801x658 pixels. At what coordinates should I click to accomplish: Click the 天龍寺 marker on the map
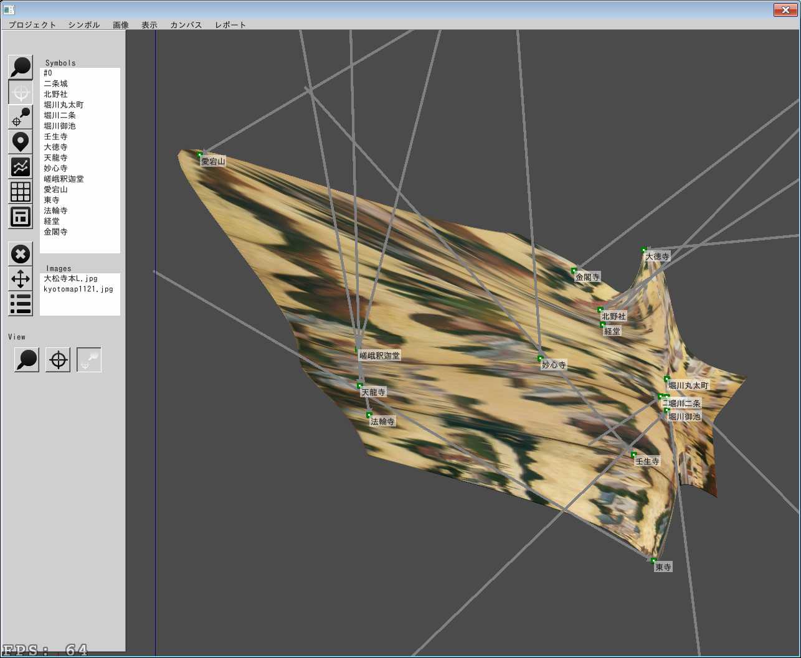[x=359, y=385]
